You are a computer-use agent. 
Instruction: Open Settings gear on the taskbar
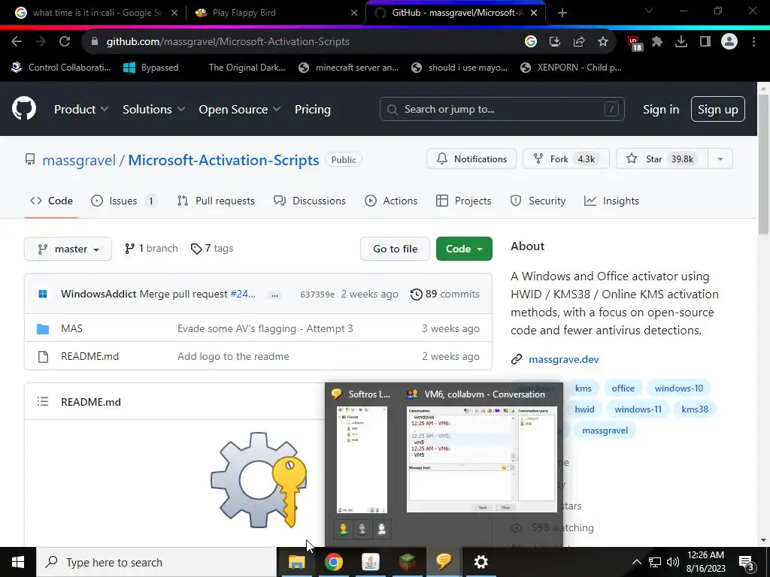click(480, 562)
